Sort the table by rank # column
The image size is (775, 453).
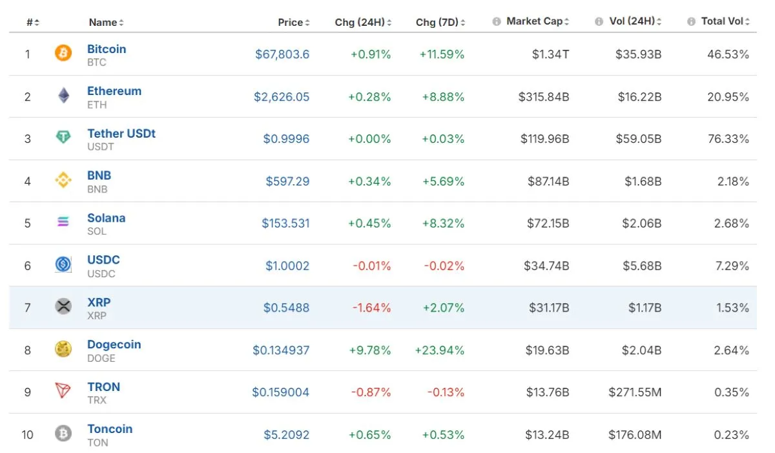point(33,23)
